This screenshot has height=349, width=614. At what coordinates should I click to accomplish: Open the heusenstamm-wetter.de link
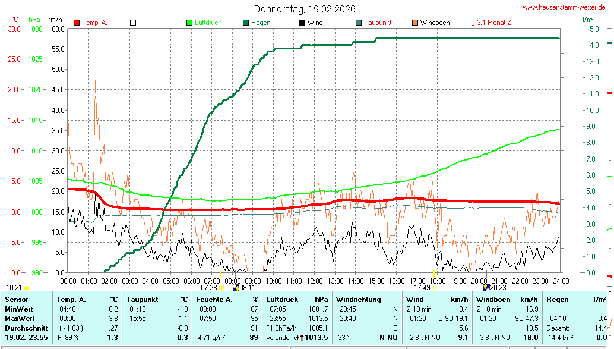[x=566, y=7]
